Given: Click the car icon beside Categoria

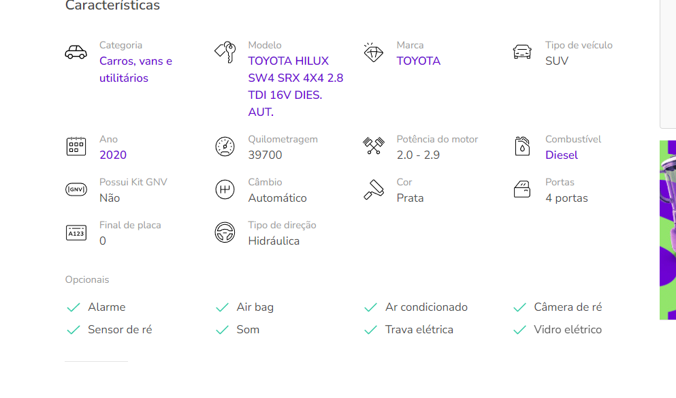Looking at the screenshot, I should click(76, 52).
